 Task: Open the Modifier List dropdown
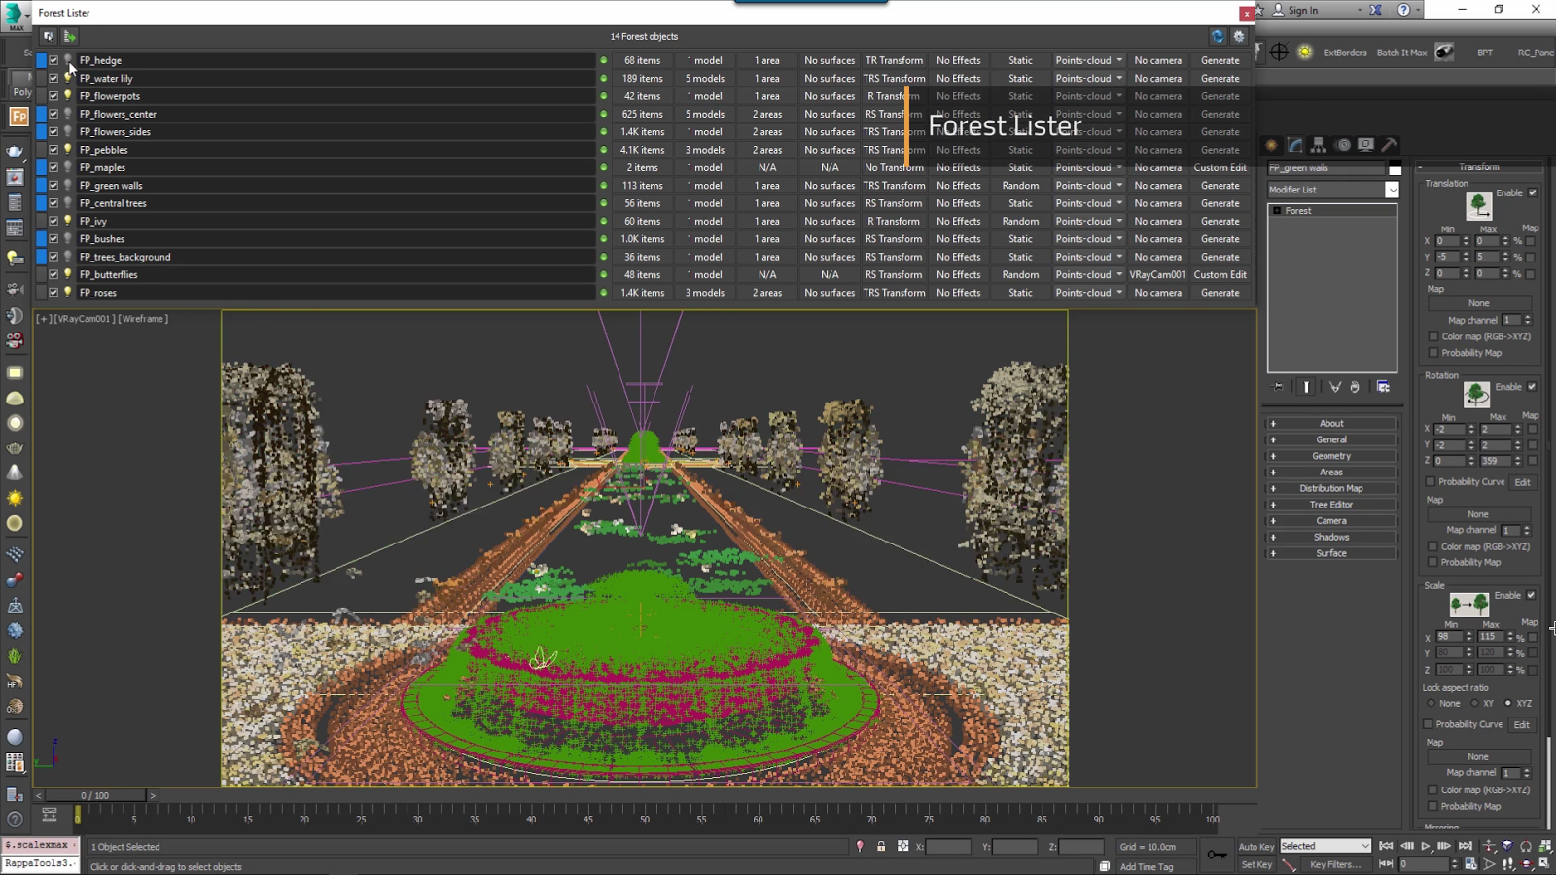(1392, 190)
